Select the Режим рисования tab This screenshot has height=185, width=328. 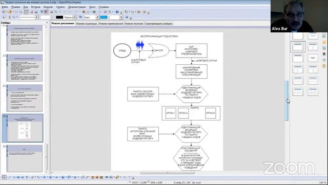(63, 24)
